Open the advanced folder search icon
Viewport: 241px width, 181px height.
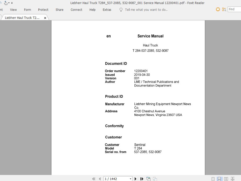[224, 10]
